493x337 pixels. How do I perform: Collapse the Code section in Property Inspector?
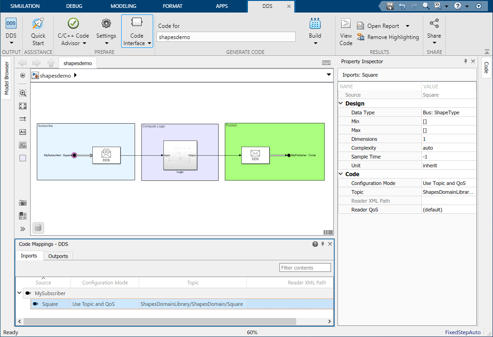click(341, 174)
